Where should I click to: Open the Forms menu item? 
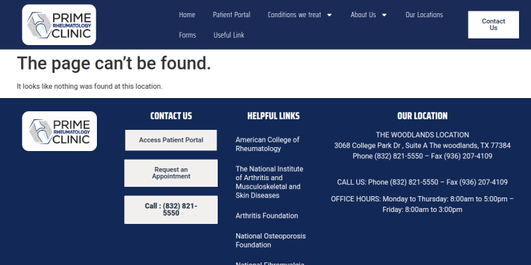pyautogui.click(x=187, y=35)
